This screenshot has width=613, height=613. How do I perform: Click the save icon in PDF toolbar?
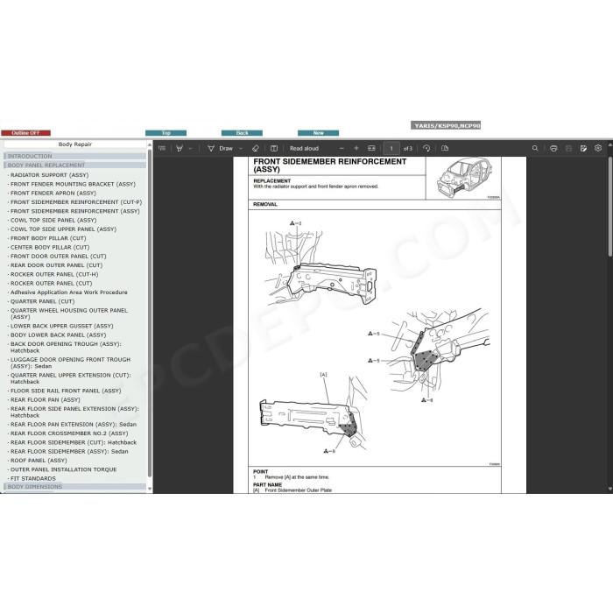(x=568, y=148)
